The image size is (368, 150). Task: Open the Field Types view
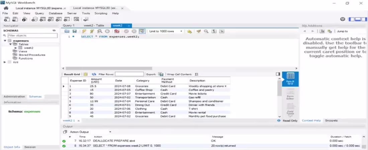[x=290, y=109]
